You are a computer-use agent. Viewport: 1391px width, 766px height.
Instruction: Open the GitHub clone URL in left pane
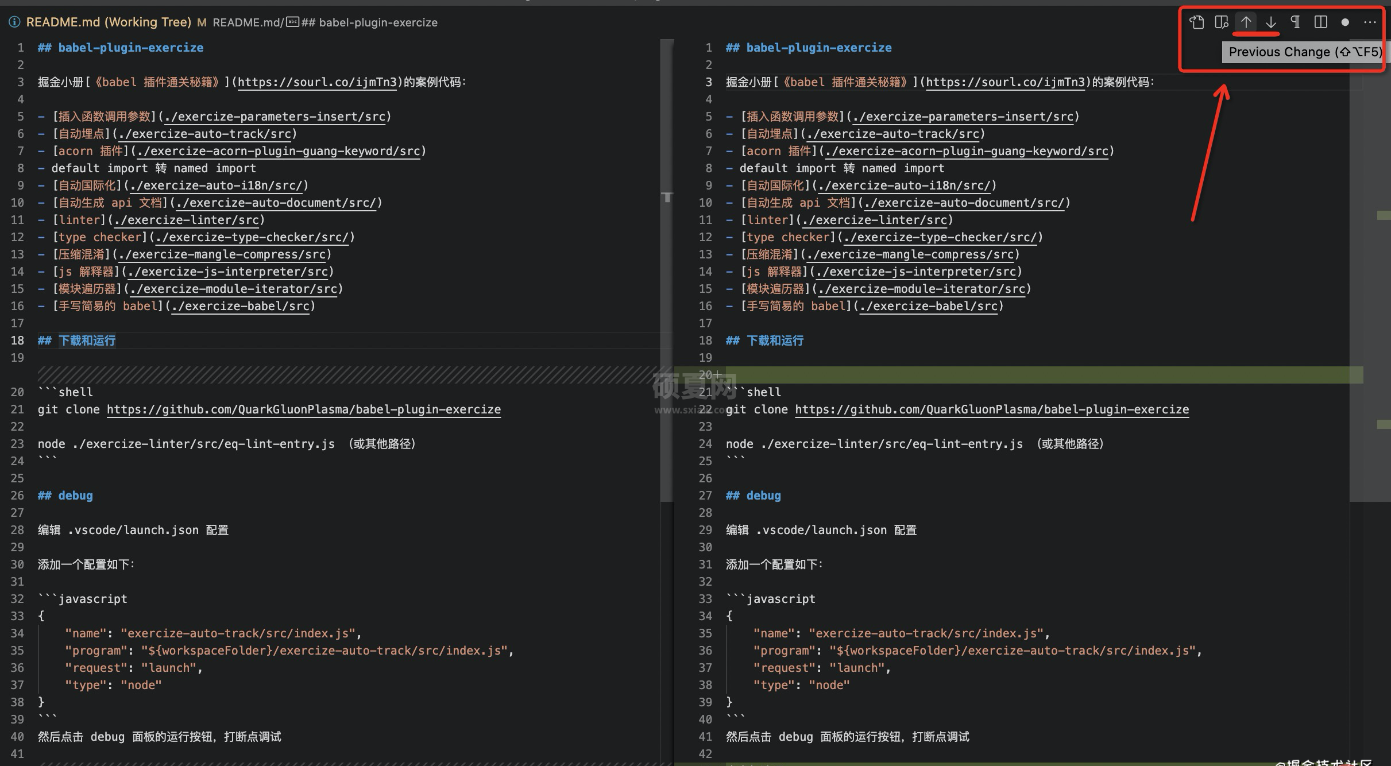tap(304, 409)
